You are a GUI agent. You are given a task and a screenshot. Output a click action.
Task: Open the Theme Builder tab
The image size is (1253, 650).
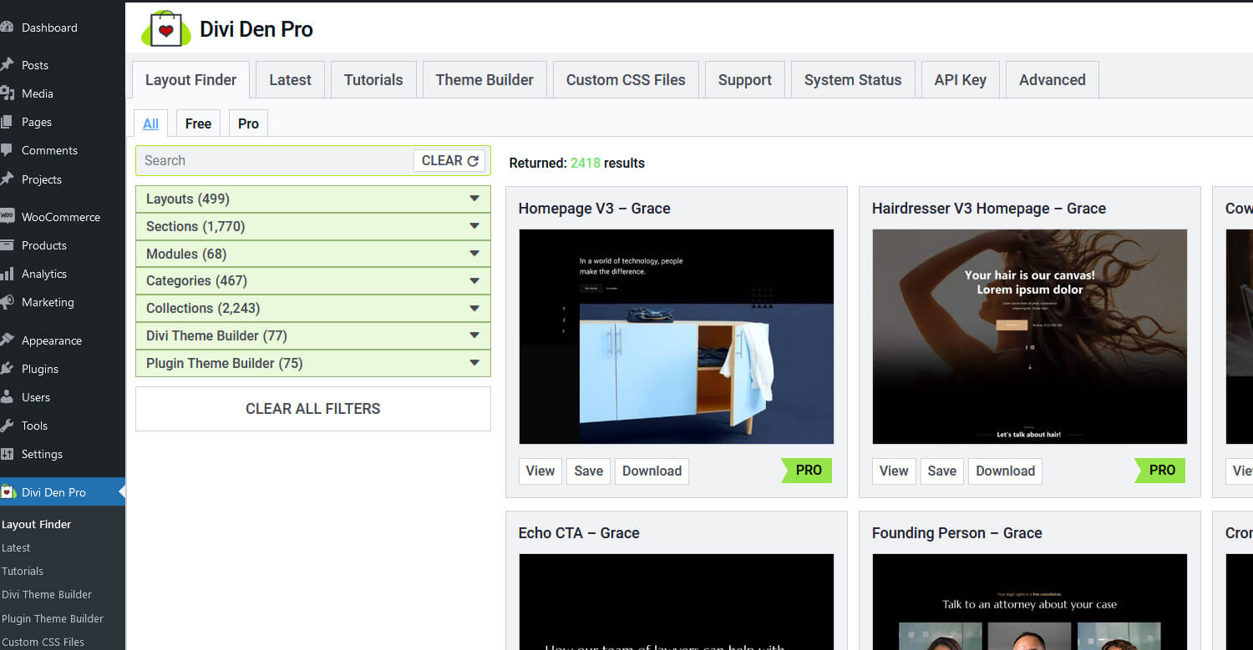point(484,80)
